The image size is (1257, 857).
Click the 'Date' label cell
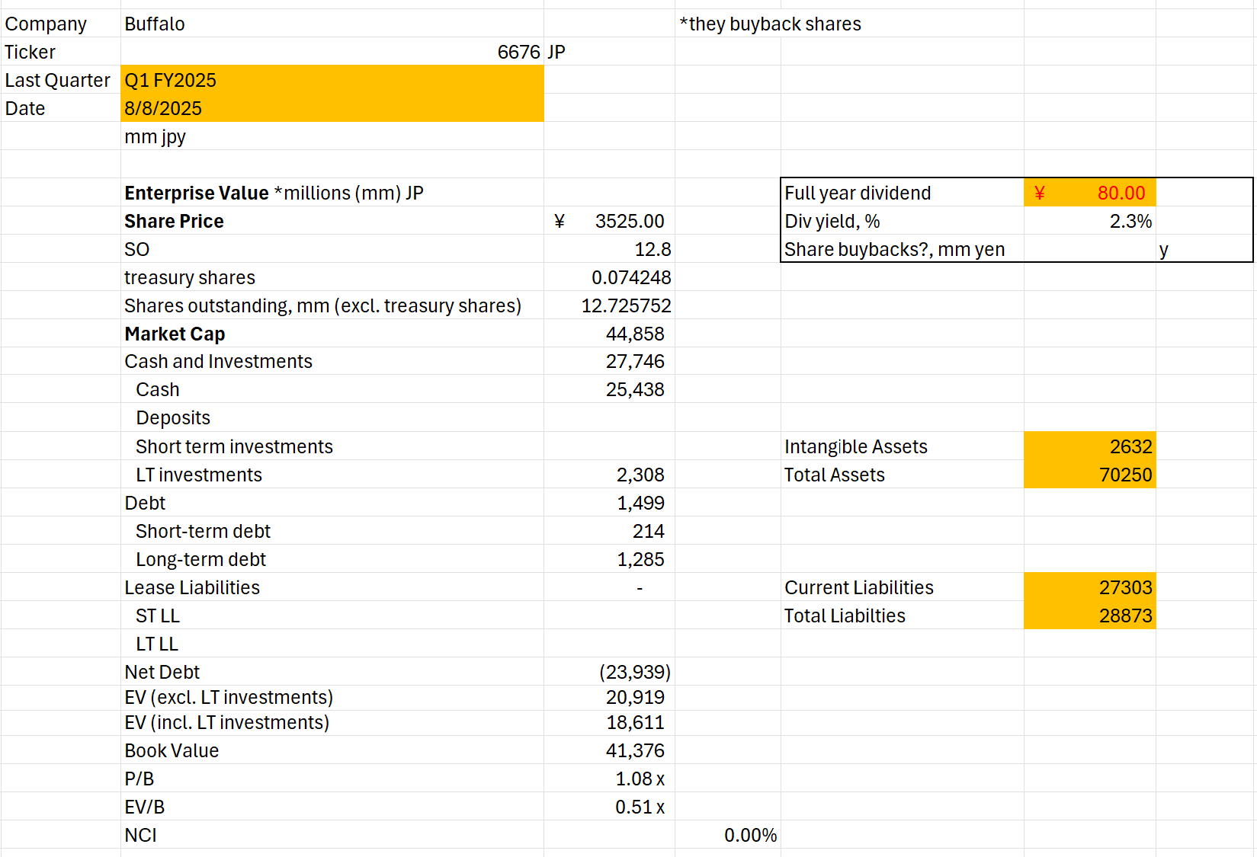coord(60,108)
